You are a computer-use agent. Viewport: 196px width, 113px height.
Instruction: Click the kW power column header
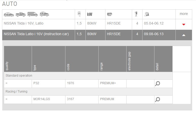[x=90, y=14]
